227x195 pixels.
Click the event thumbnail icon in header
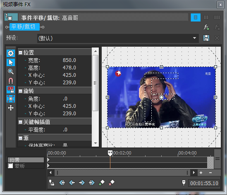tap(11, 17)
